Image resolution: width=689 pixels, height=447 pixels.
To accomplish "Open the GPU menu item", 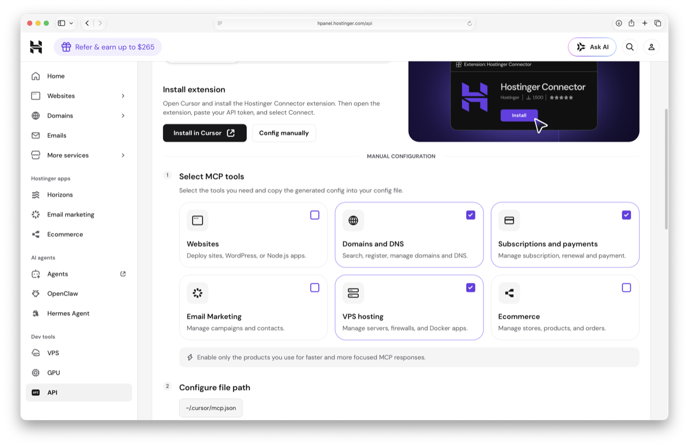I will point(79,373).
